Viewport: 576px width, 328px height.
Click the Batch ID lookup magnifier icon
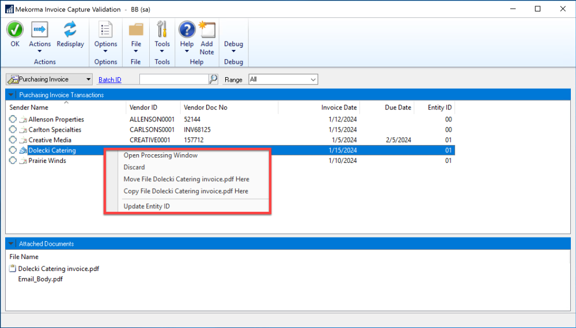[x=214, y=79]
